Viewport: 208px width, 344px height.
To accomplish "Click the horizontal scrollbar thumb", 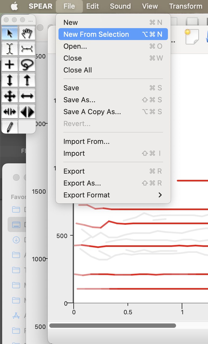I will click(112, 326).
